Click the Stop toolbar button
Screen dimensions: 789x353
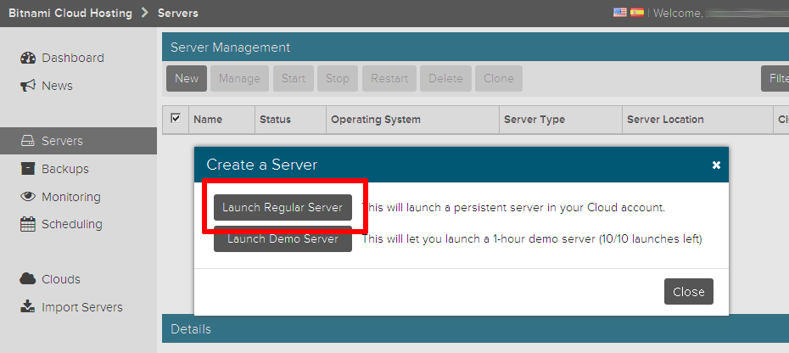(x=337, y=79)
